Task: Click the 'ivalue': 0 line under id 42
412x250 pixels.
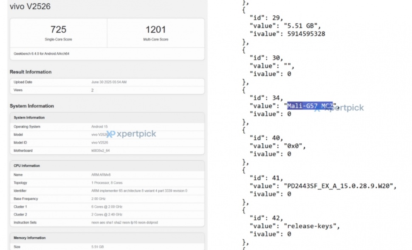Action: click(271, 234)
